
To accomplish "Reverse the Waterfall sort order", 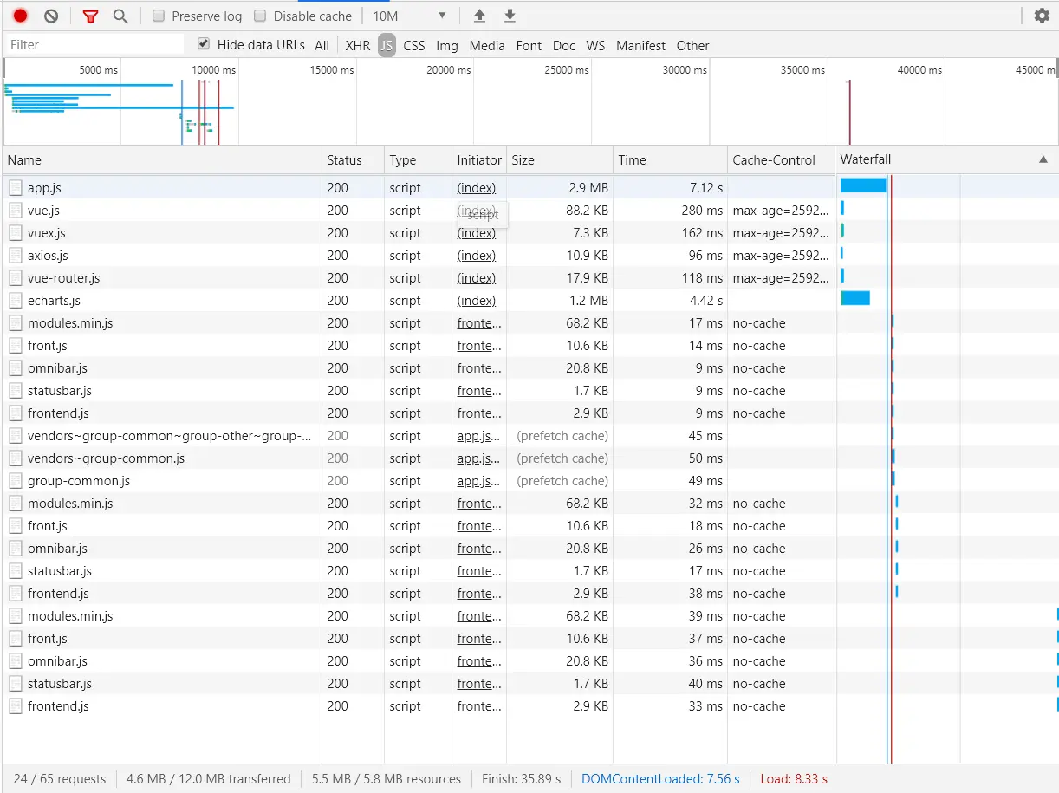I will point(1043,159).
